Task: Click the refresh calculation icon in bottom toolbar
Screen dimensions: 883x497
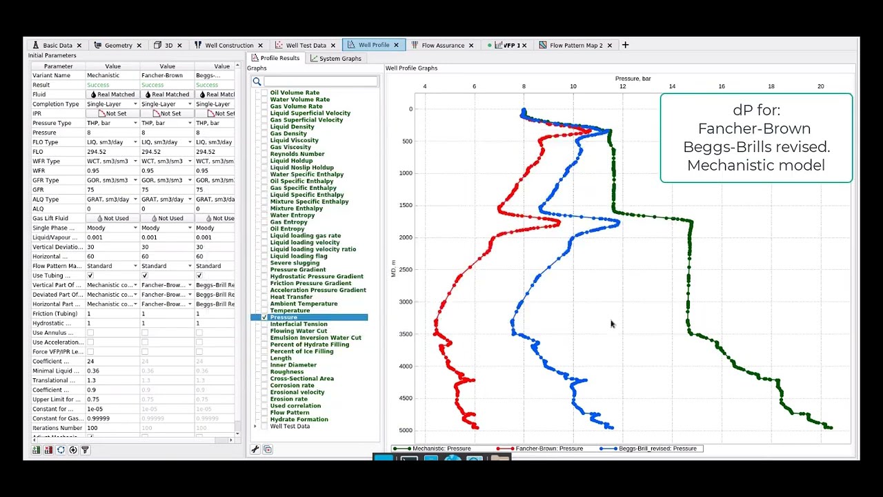Action: tap(61, 450)
